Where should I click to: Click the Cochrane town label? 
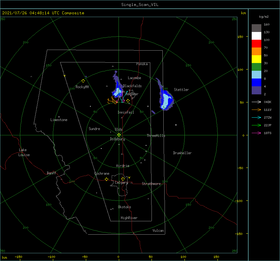pyautogui.click(x=102, y=173)
